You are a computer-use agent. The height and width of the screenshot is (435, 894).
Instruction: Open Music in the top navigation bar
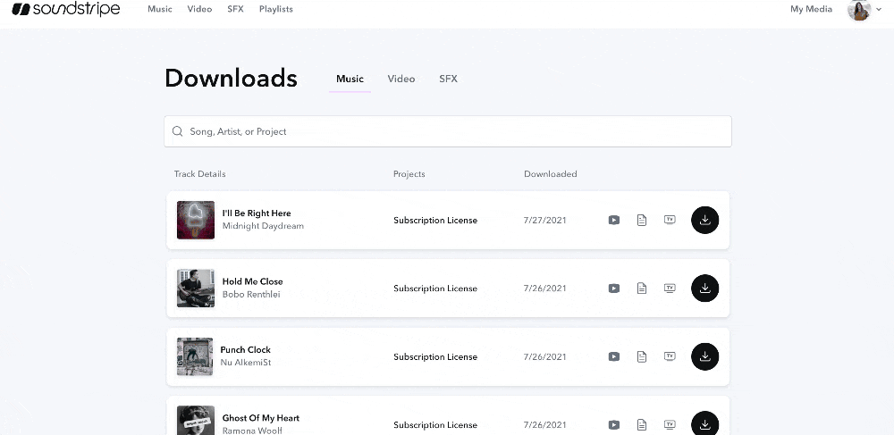(x=160, y=9)
